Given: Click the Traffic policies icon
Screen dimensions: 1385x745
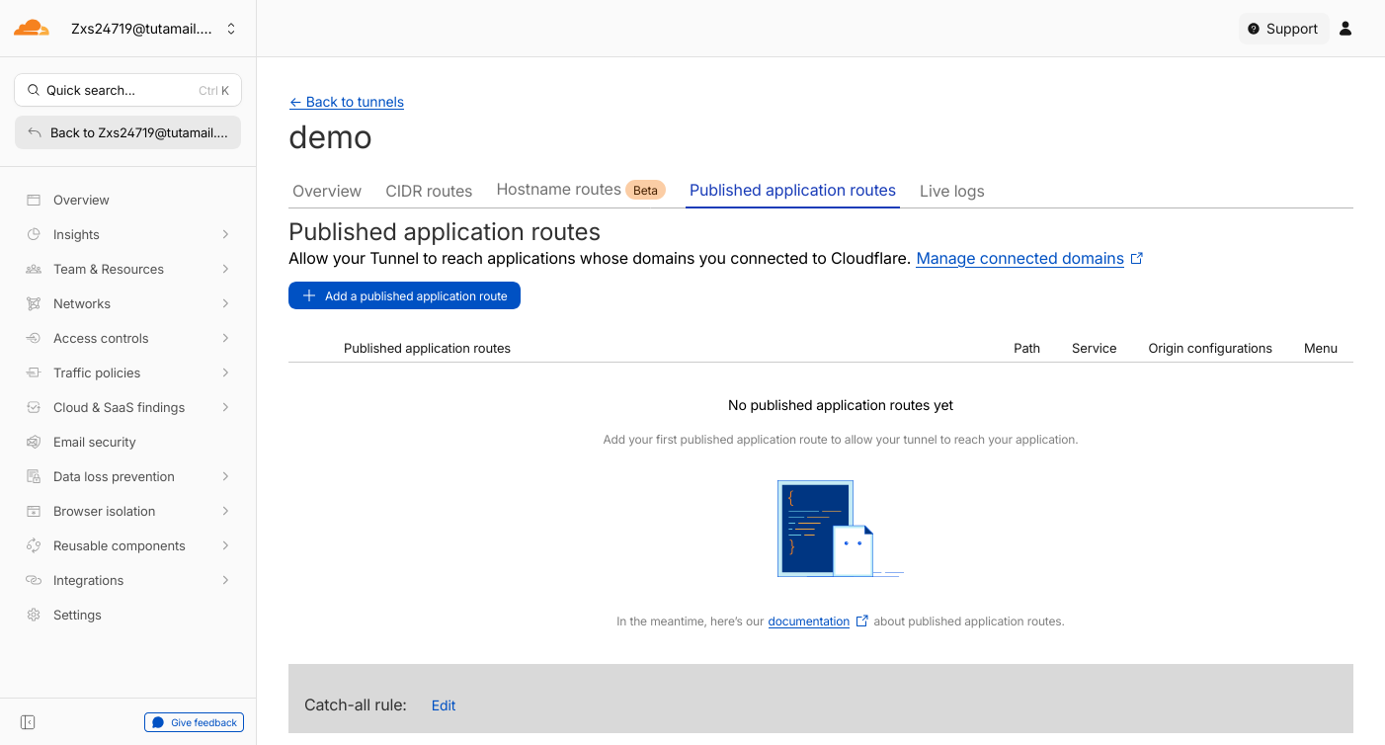Looking at the screenshot, I should [x=34, y=372].
